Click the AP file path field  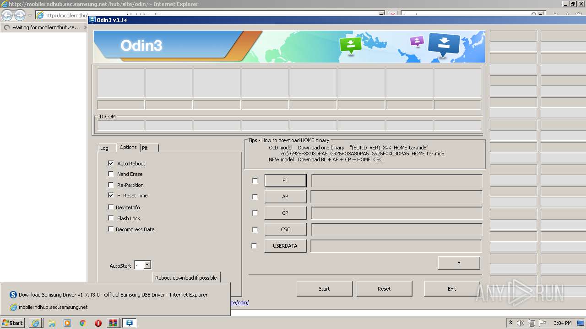(x=397, y=196)
